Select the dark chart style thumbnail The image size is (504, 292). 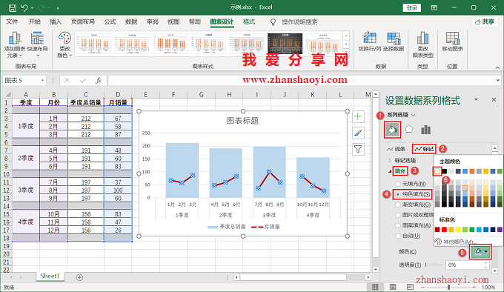coord(285,43)
